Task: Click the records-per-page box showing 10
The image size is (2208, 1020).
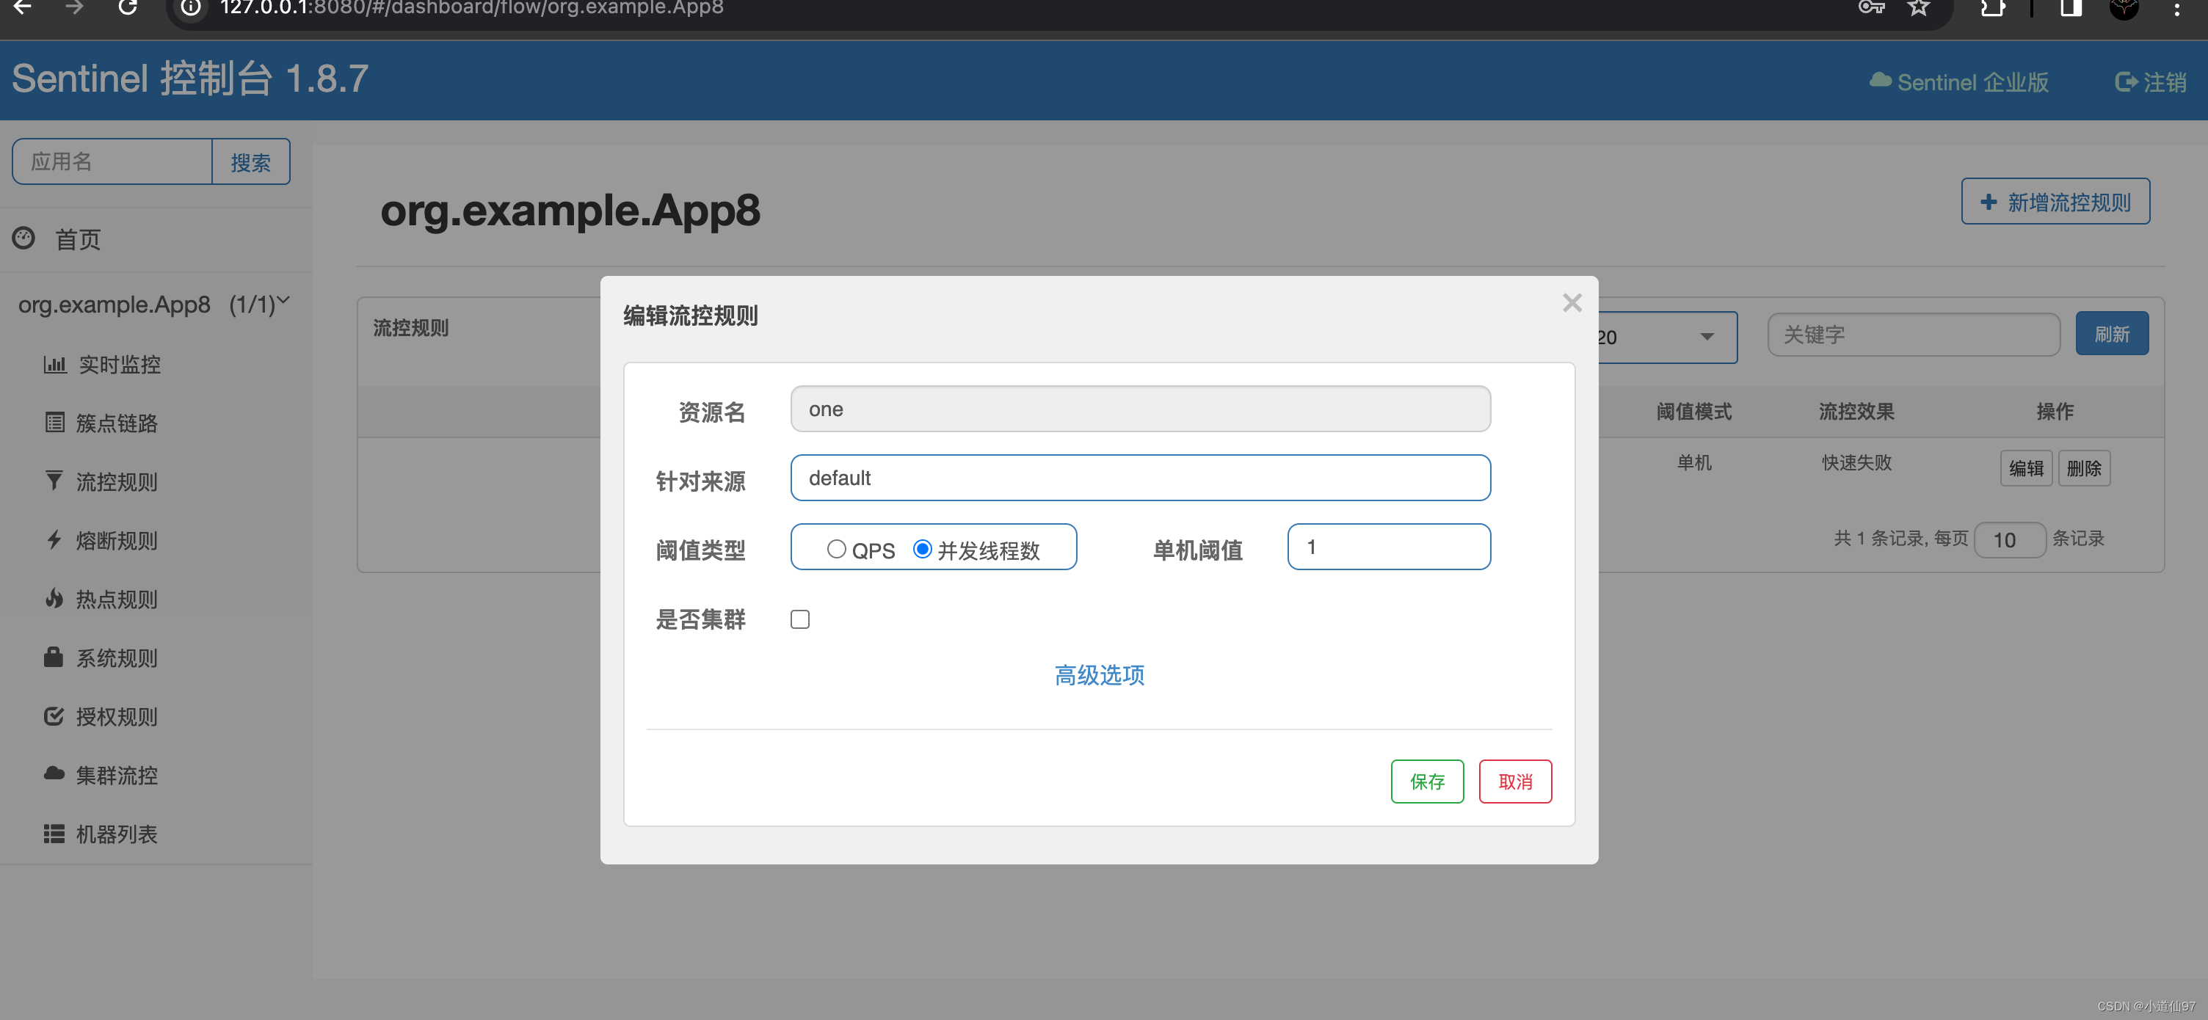Action: (2009, 539)
